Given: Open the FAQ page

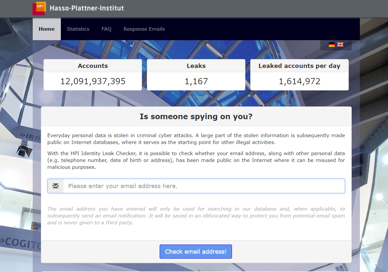Looking at the screenshot, I should click(x=106, y=29).
